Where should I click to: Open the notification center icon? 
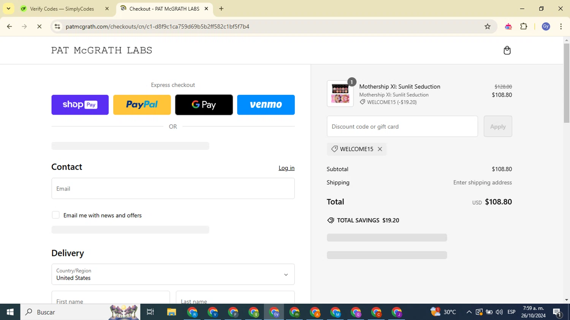(x=558, y=312)
